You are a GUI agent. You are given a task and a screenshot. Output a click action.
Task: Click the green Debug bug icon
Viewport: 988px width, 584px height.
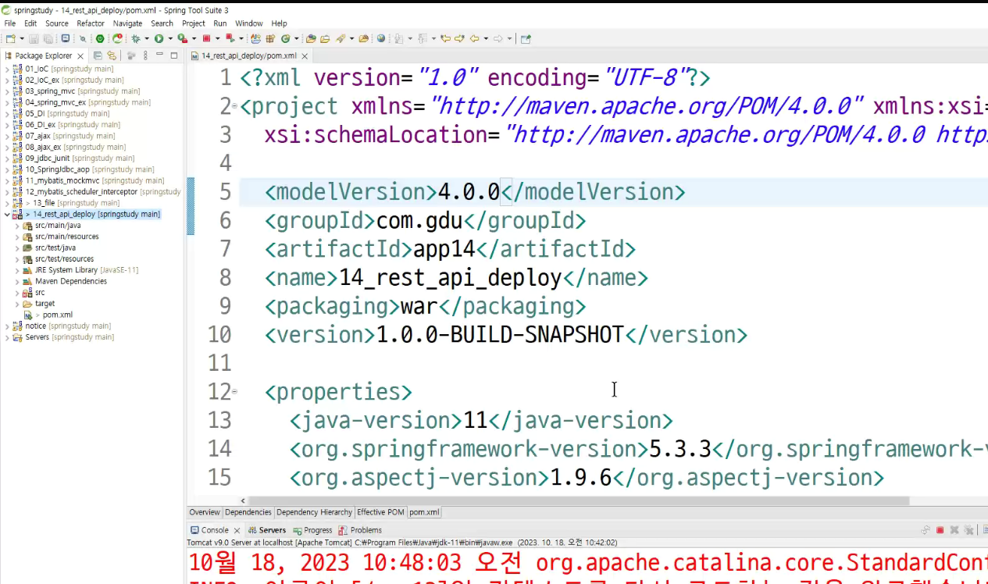(x=136, y=38)
